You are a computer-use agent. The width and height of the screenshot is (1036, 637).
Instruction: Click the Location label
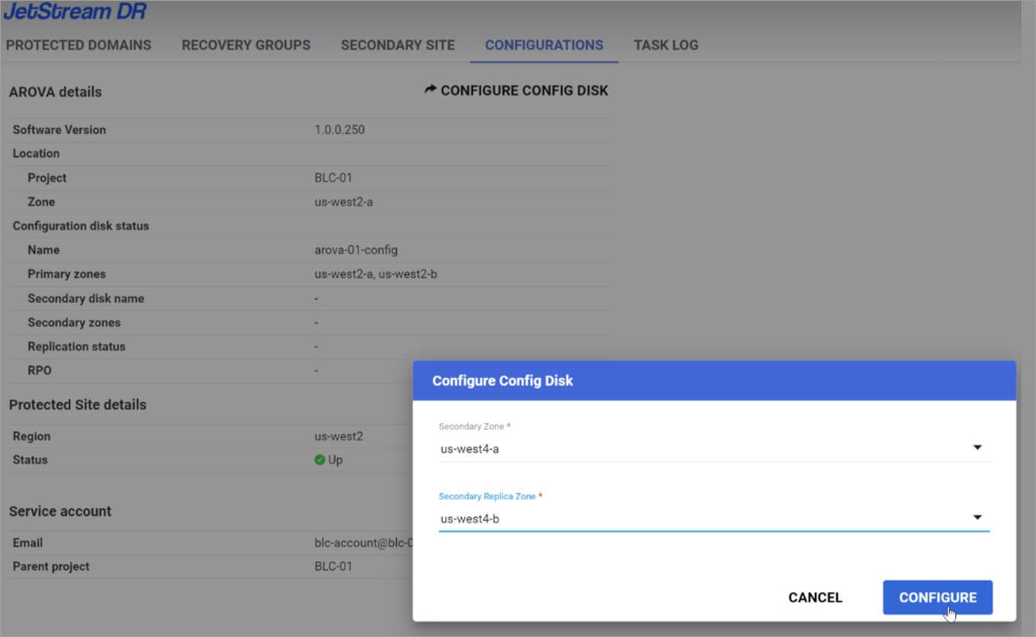tap(36, 153)
